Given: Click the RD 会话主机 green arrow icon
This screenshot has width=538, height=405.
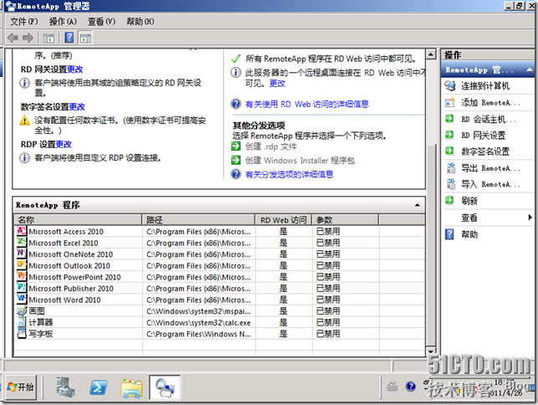Looking at the screenshot, I should tap(449, 119).
